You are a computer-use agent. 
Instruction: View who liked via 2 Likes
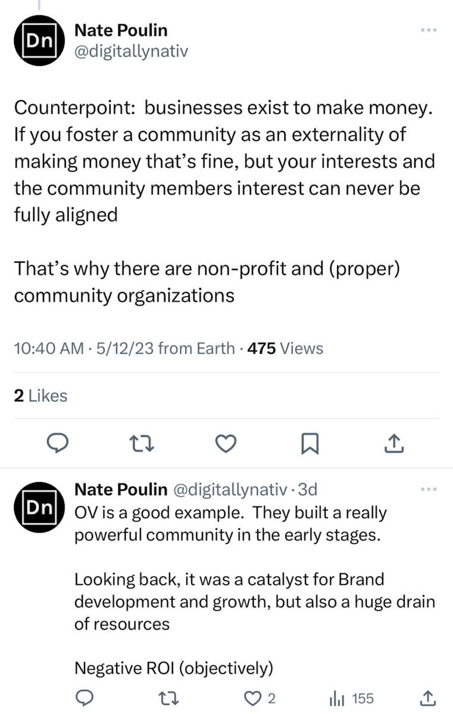tap(40, 396)
